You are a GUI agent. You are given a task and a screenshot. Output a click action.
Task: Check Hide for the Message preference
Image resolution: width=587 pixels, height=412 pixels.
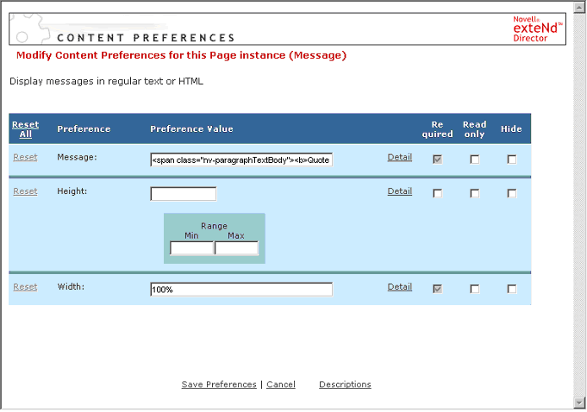click(x=512, y=159)
